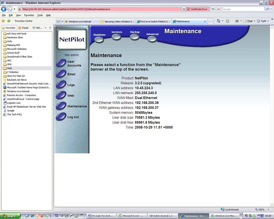Switch to ProCurve Switch 5406zl tab
Viewport: 274px width, 219px height.
click(154, 21)
